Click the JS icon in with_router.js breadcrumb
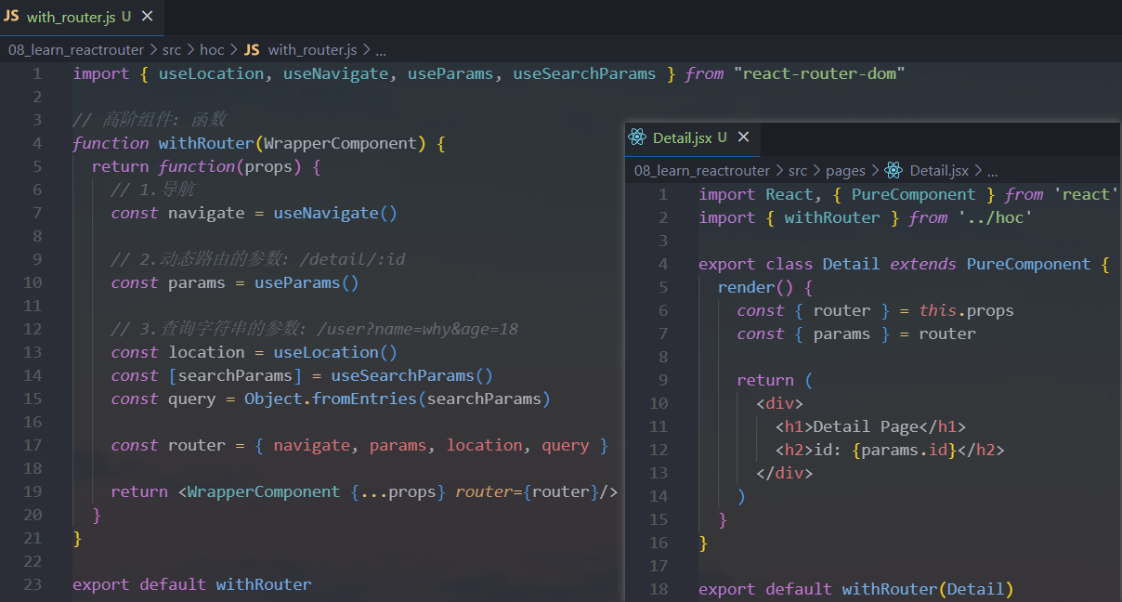The image size is (1122, 602). pyautogui.click(x=252, y=50)
